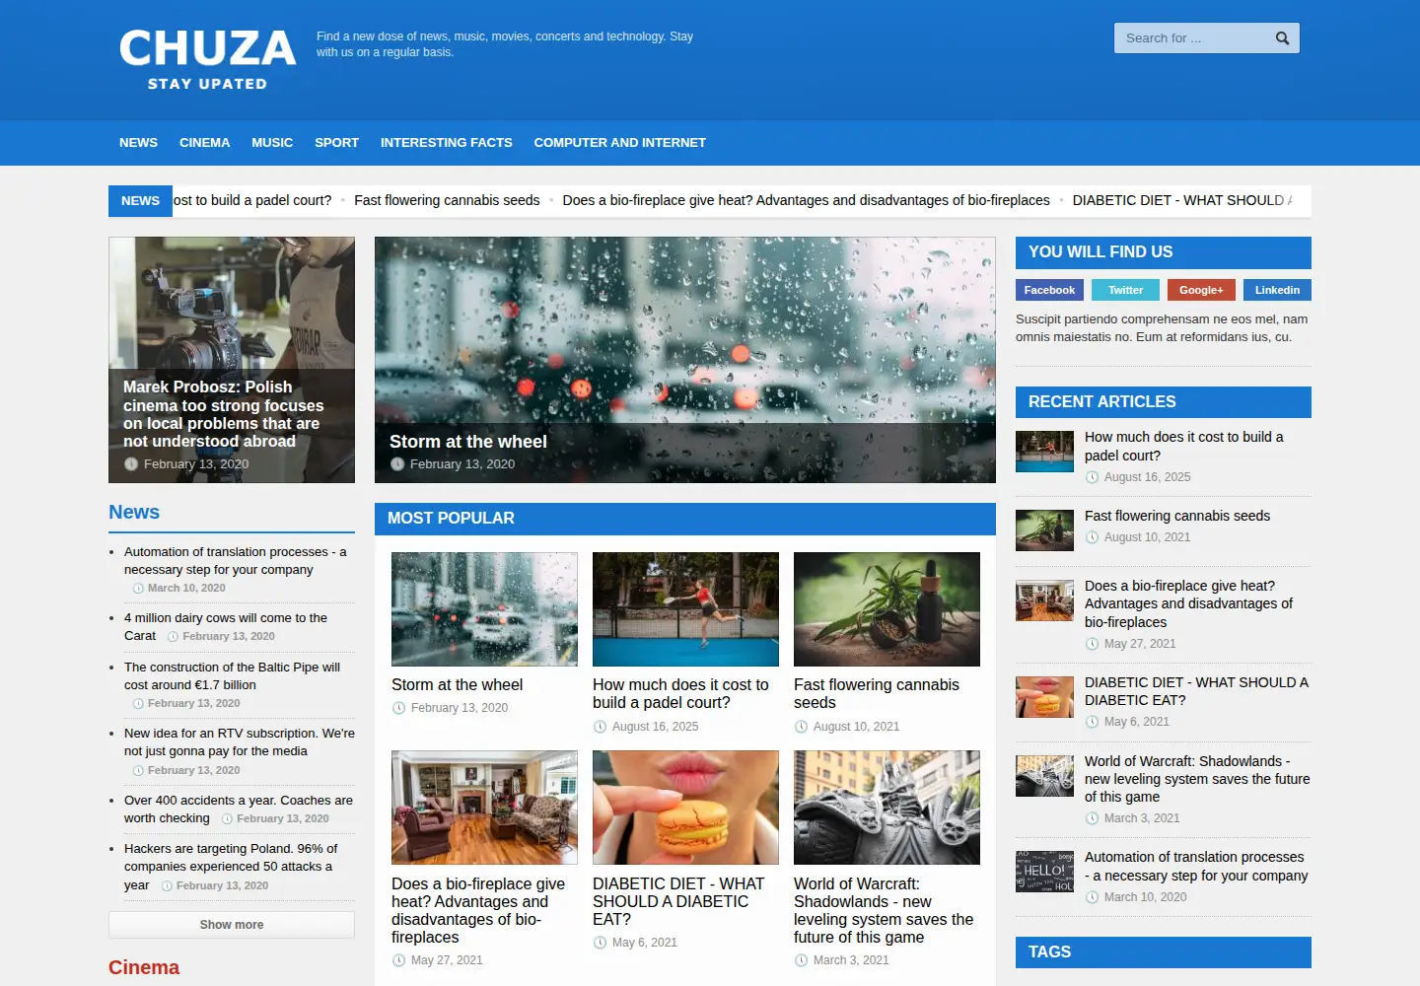1420x986 pixels.
Task: Click the Most Popular title DIABETIC DIET
Action: (x=678, y=901)
